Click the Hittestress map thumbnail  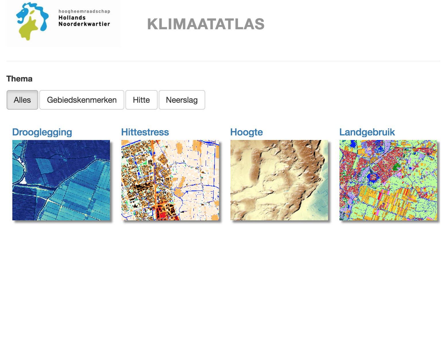(170, 180)
